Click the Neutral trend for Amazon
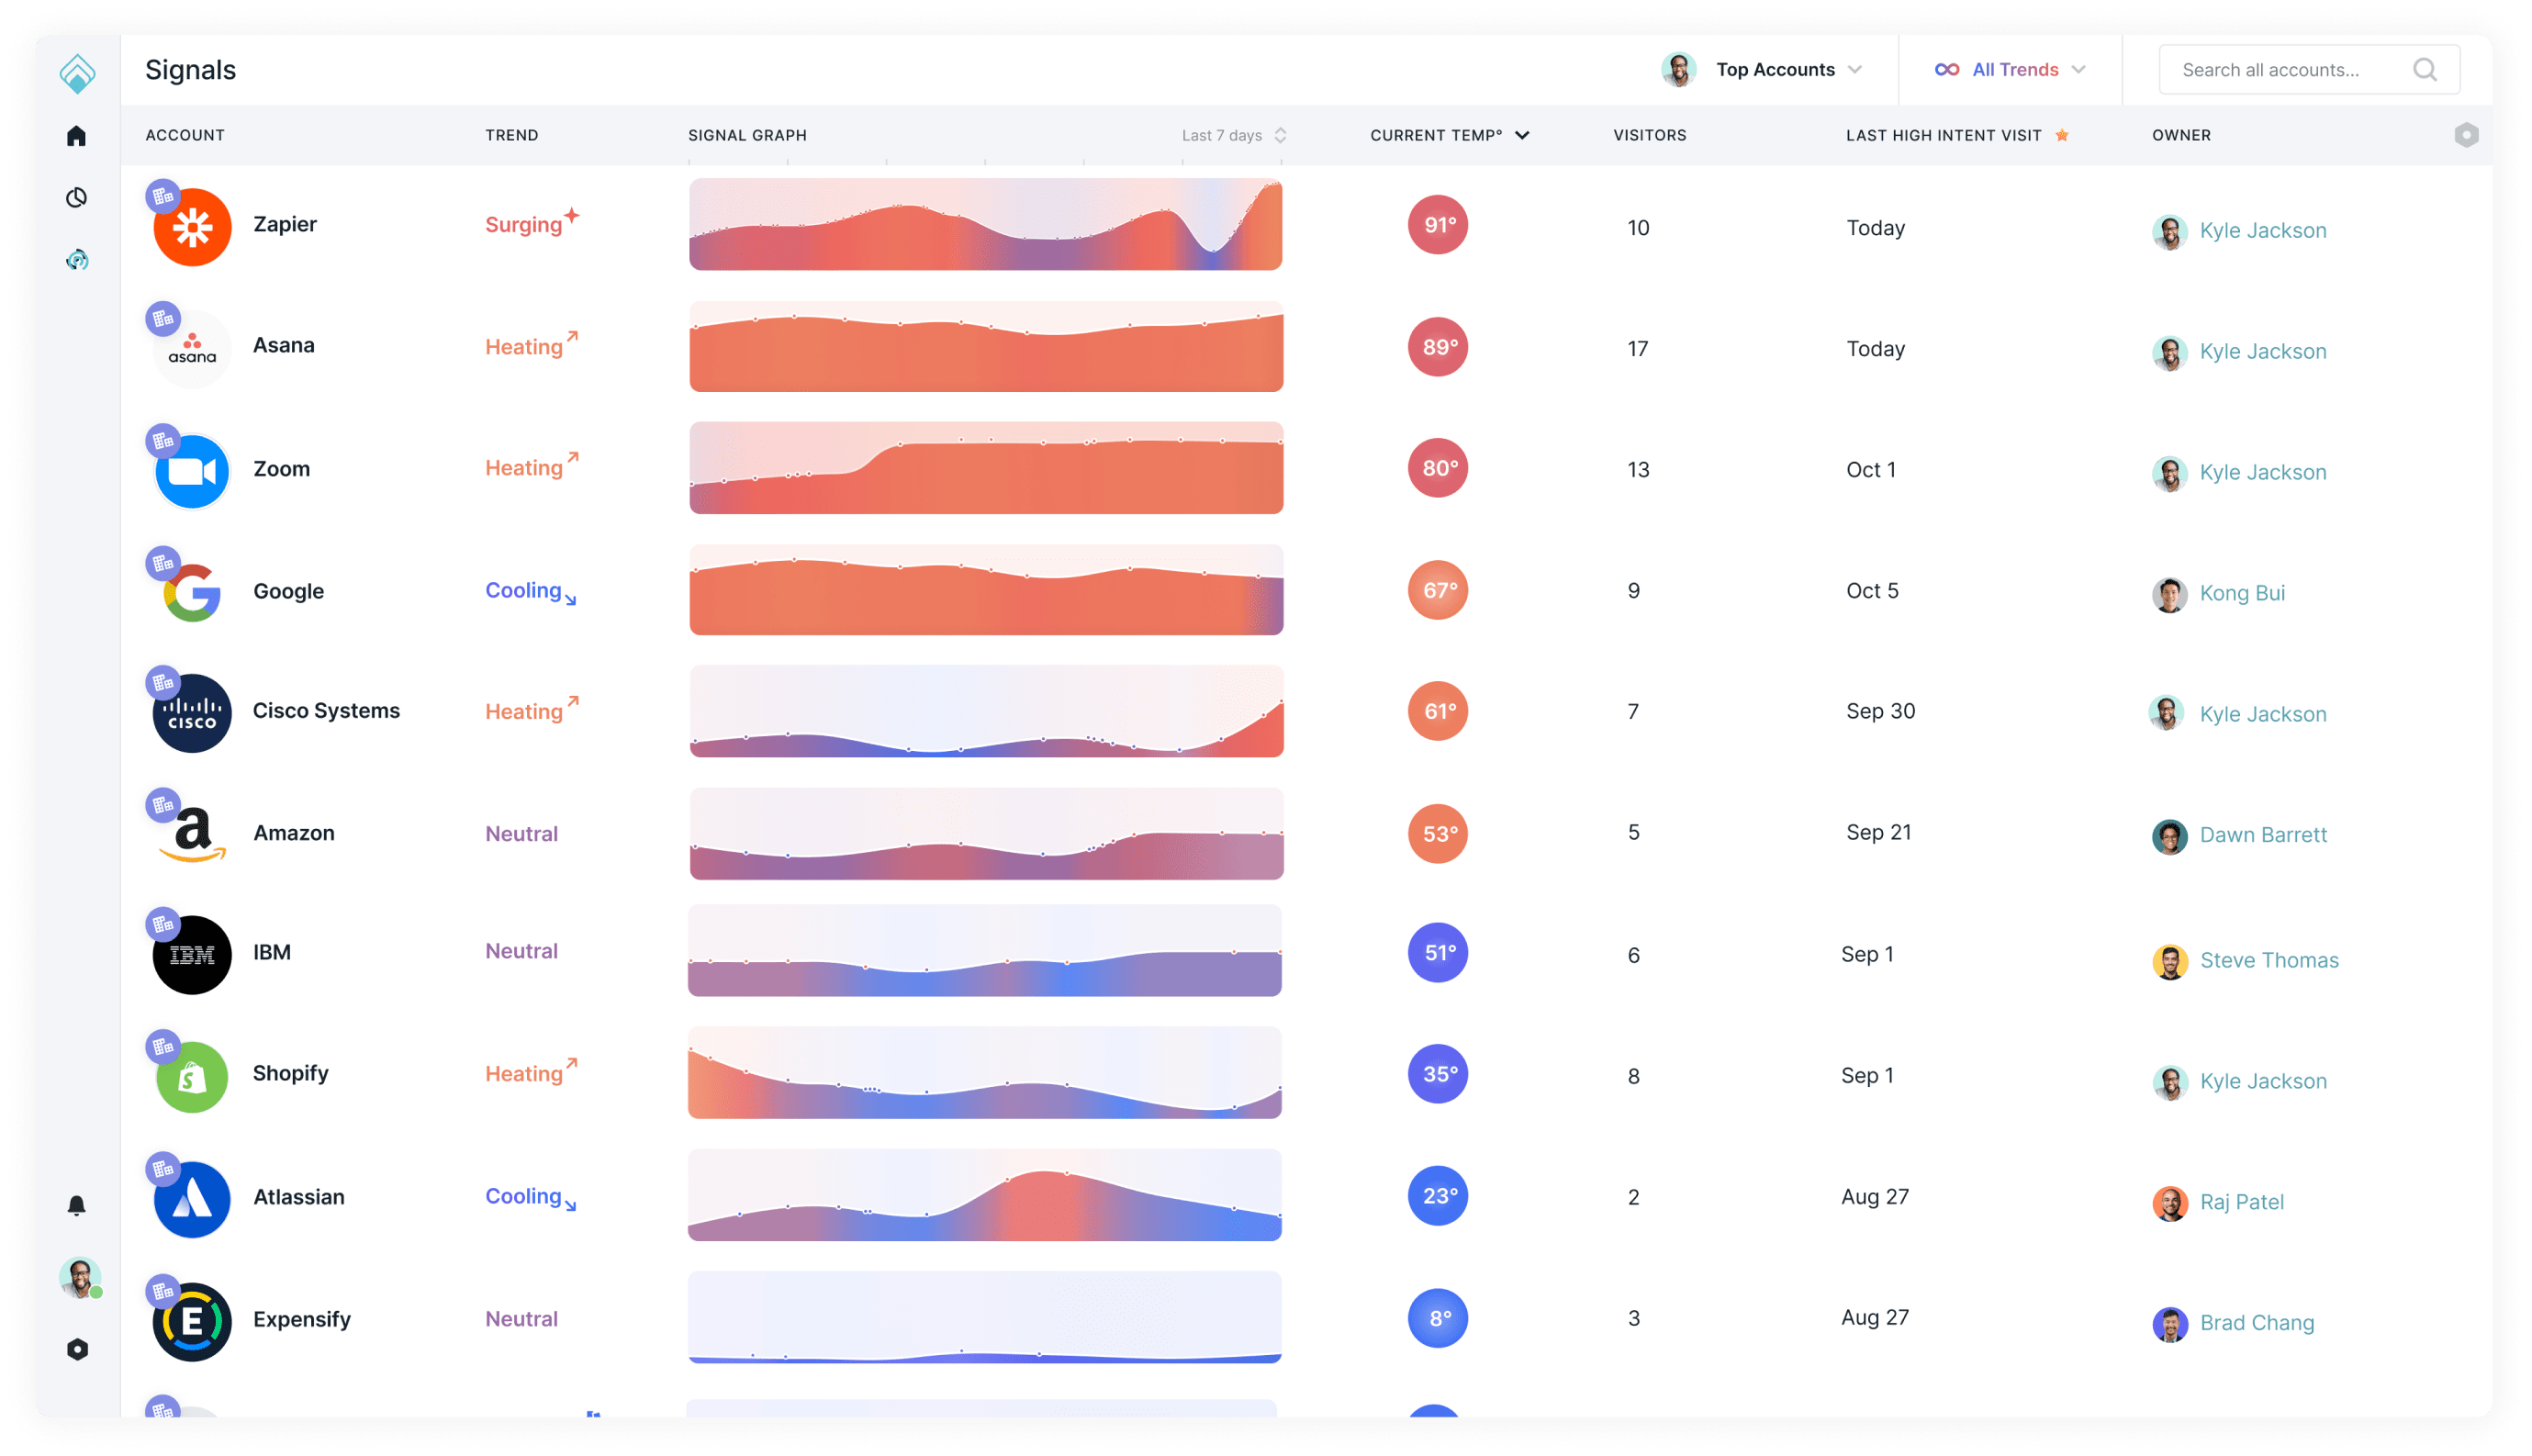This screenshot has width=2532, height=1456. [521, 834]
